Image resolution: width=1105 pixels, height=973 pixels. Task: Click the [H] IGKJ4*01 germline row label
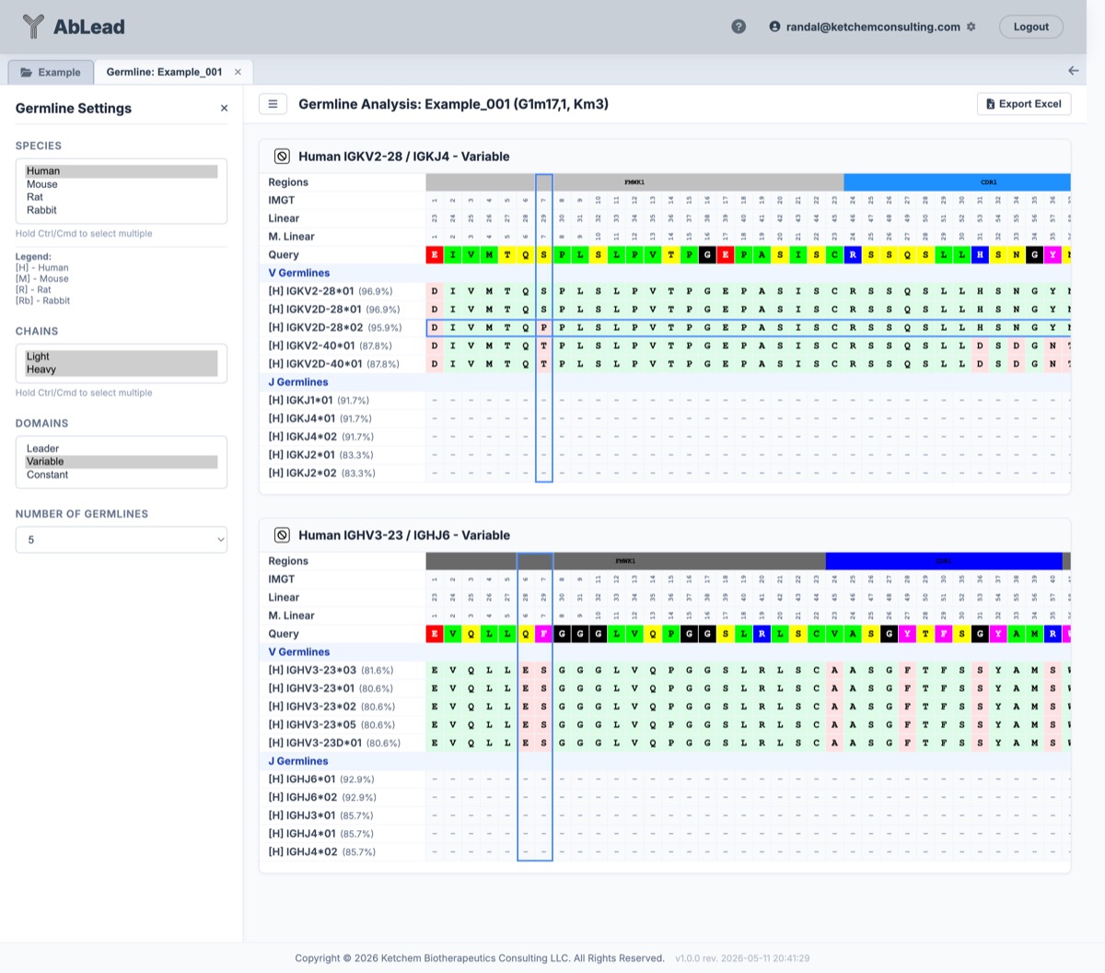320,418
